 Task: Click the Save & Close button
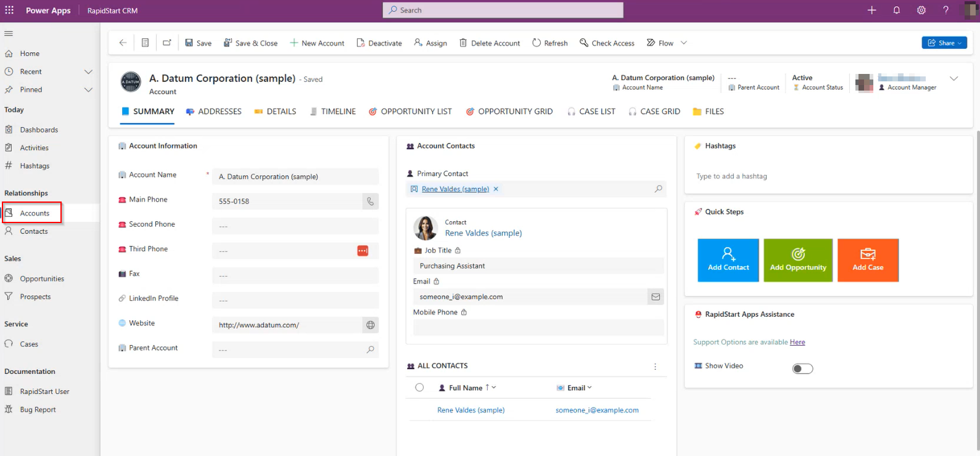click(x=250, y=43)
